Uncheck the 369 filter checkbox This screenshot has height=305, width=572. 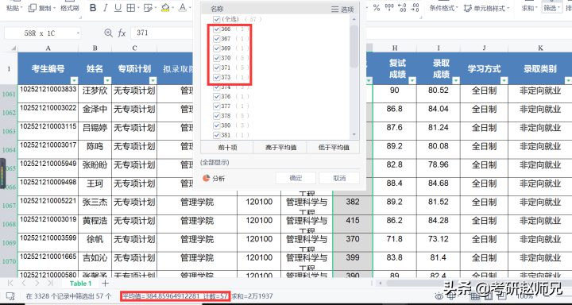[x=217, y=48]
